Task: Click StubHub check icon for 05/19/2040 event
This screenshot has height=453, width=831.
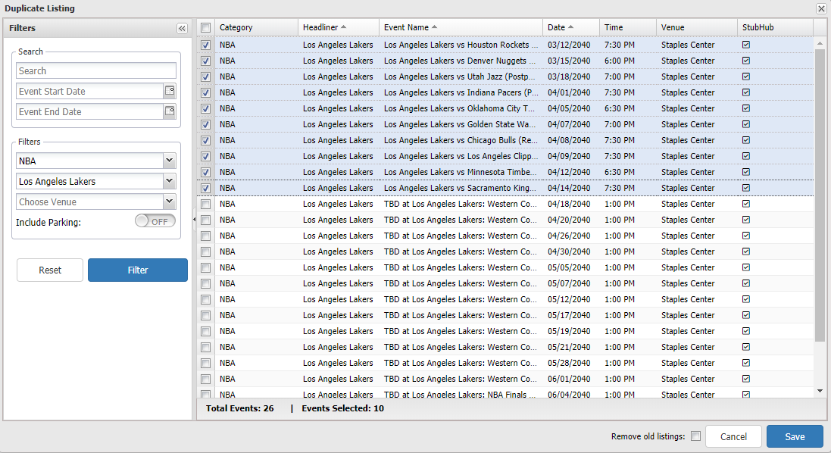Action: pos(746,331)
